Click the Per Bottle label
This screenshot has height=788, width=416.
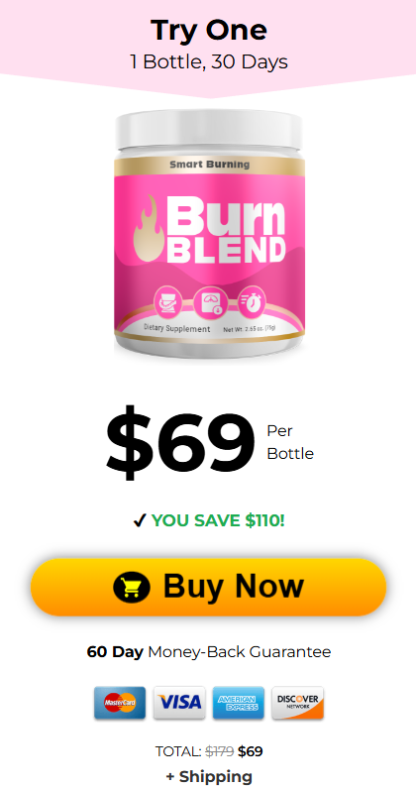click(x=290, y=442)
